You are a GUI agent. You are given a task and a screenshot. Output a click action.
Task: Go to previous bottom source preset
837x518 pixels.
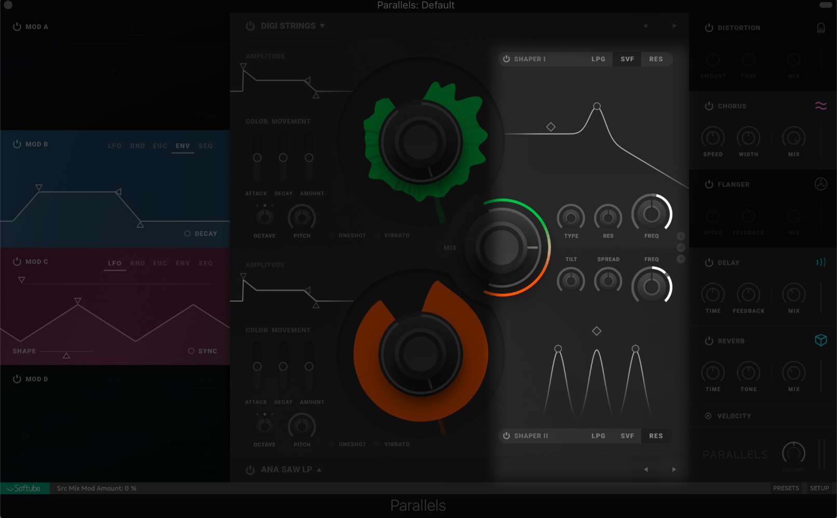click(x=645, y=469)
